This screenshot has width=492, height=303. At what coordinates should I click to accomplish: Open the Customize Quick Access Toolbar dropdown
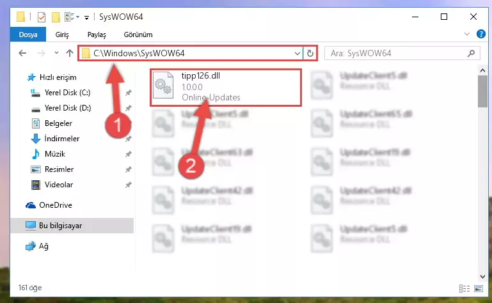click(x=86, y=17)
